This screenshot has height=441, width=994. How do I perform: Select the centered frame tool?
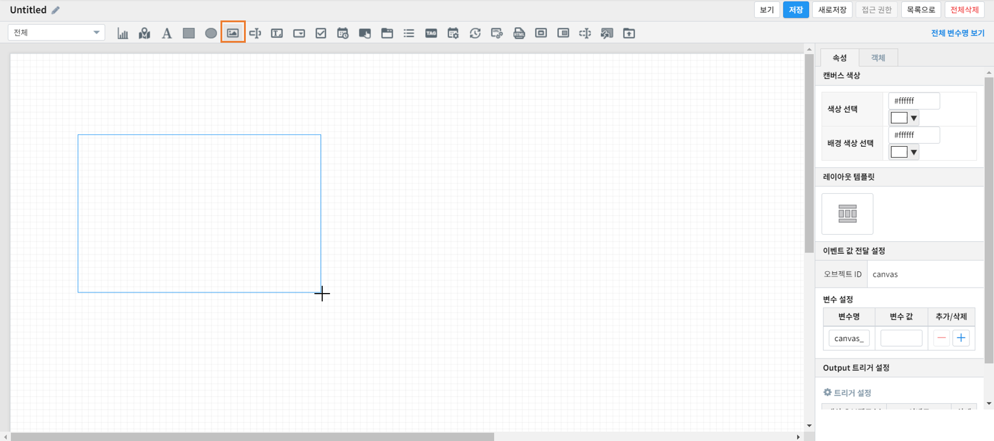point(541,33)
